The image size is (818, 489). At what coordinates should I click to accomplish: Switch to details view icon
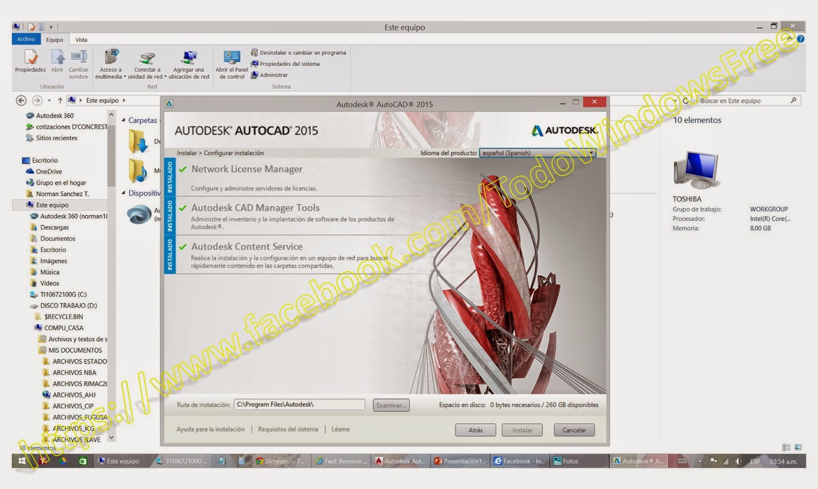click(786, 448)
